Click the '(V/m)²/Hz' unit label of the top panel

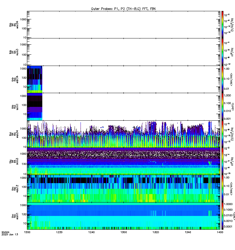232,25
